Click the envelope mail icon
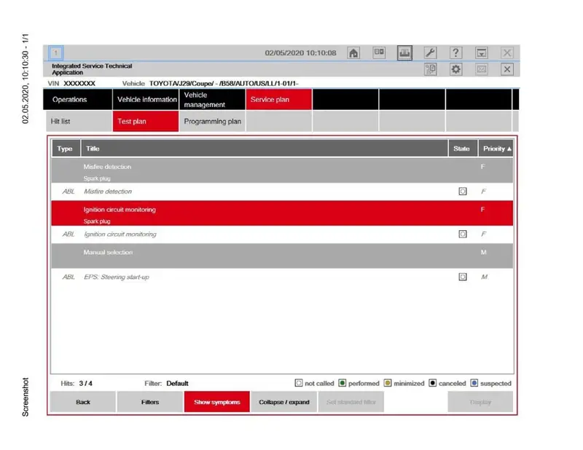Image resolution: width=583 pixels, height=450 pixels. [482, 69]
